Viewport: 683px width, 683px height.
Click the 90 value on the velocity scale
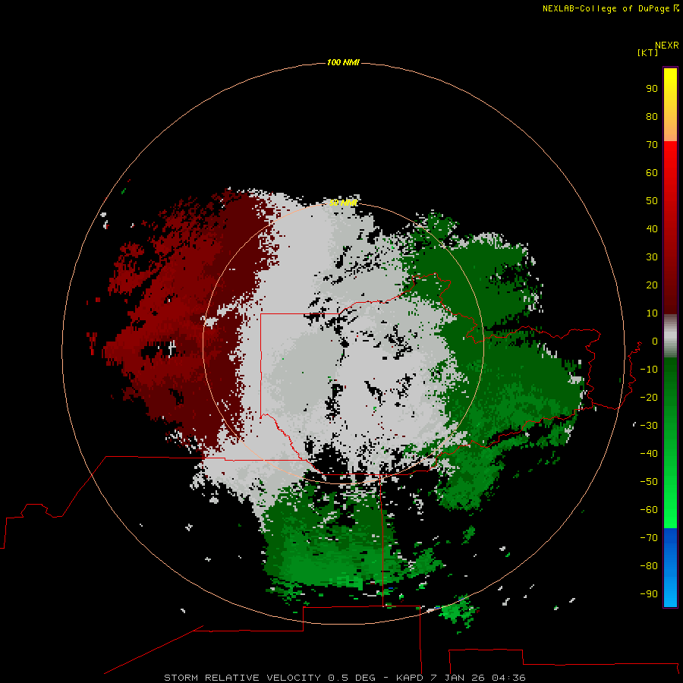click(x=652, y=89)
